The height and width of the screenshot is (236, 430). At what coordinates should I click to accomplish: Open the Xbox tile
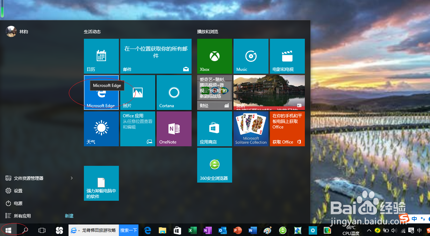coord(215,56)
